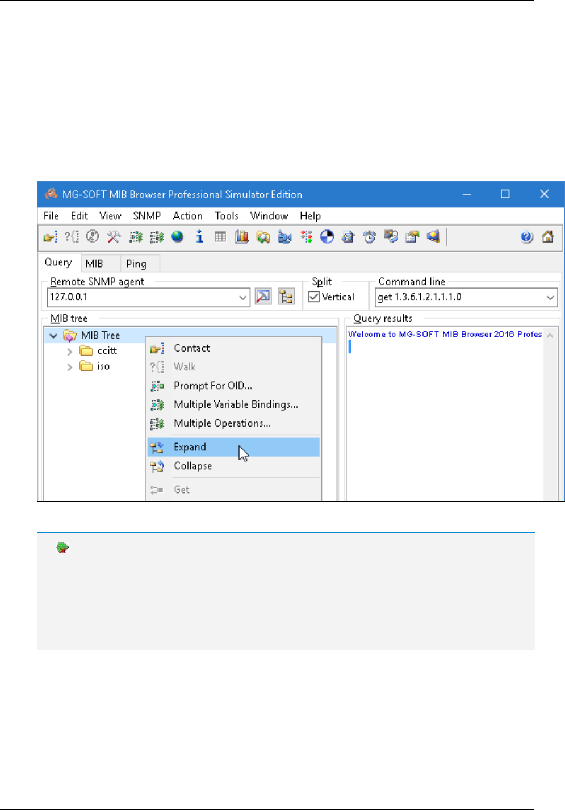The width and height of the screenshot is (565, 810).
Task: Choose Get in the context menu
Action: click(x=233, y=490)
